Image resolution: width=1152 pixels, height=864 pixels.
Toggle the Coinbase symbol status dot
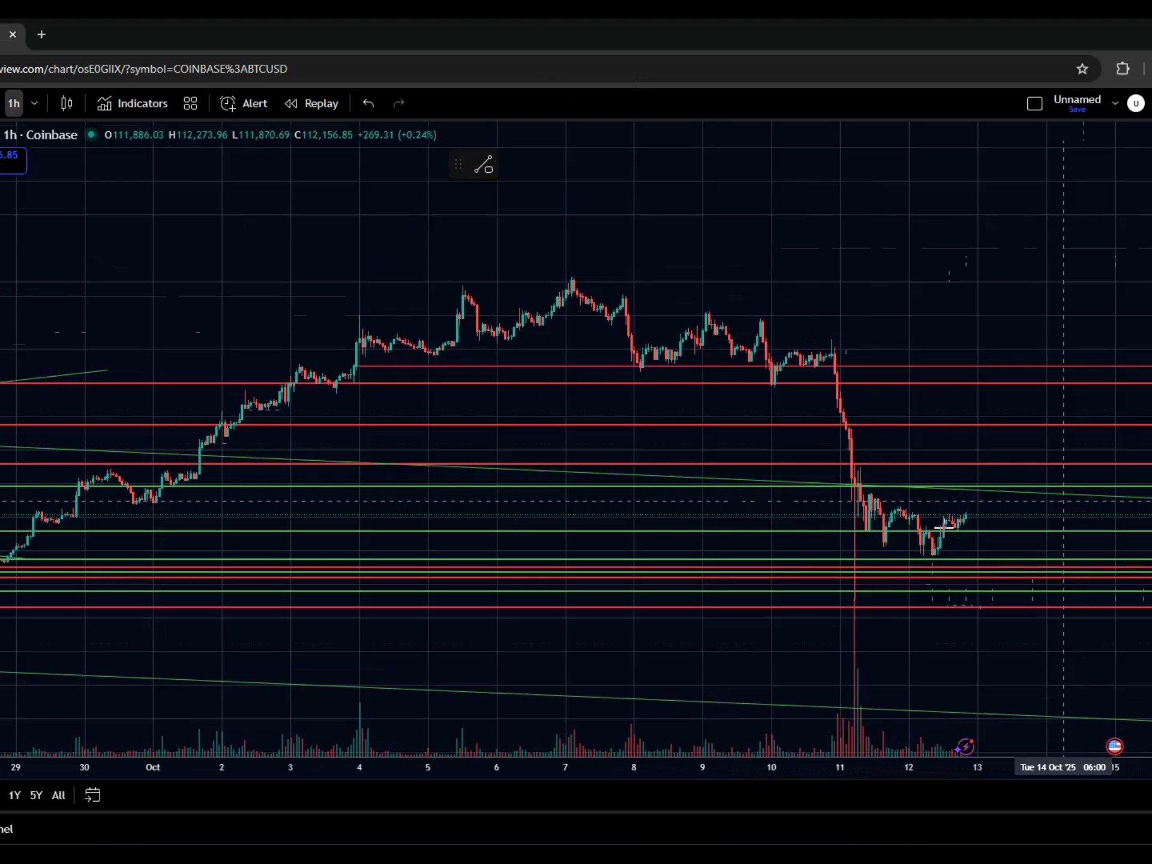pos(91,134)
